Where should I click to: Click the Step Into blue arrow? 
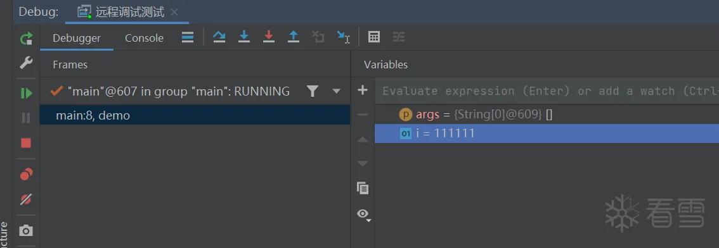tap(244, 37)
